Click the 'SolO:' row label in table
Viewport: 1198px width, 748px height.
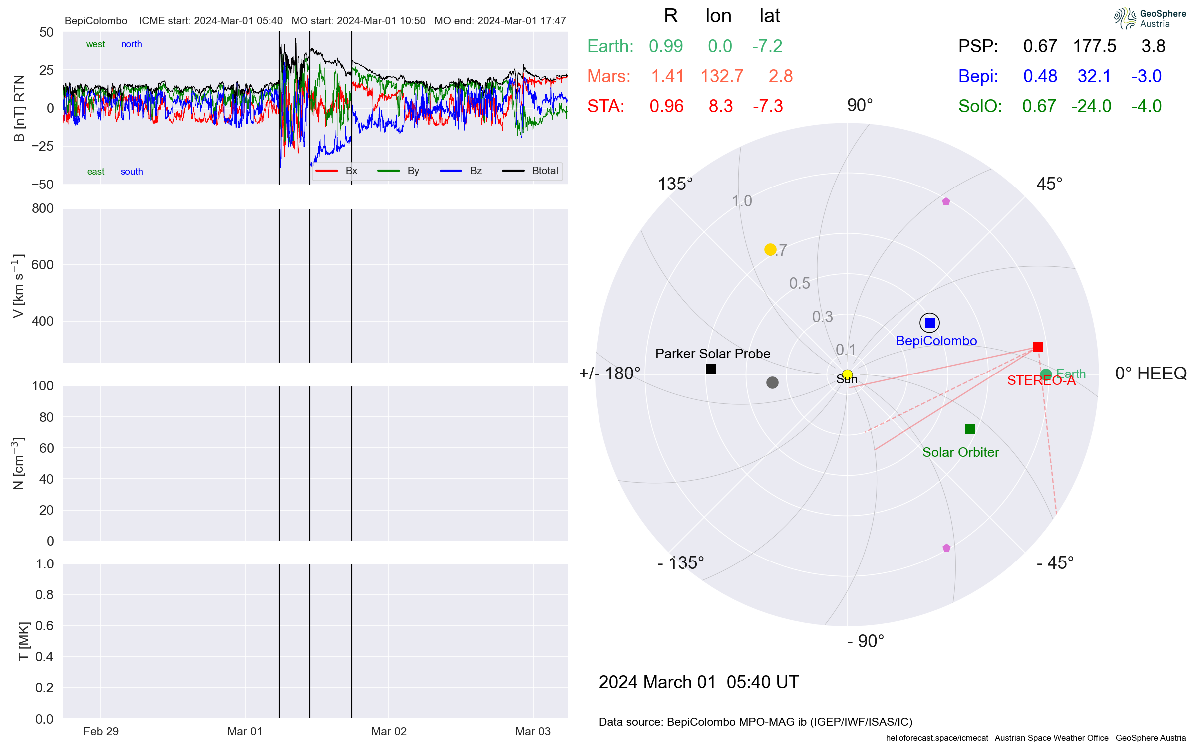980,106
